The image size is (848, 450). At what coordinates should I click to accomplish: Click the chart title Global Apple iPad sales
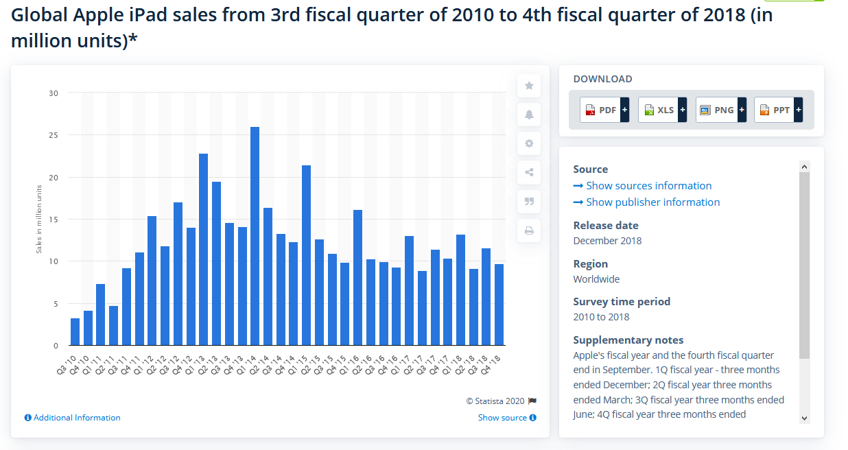pyautogui.click(x=392, y=27)
